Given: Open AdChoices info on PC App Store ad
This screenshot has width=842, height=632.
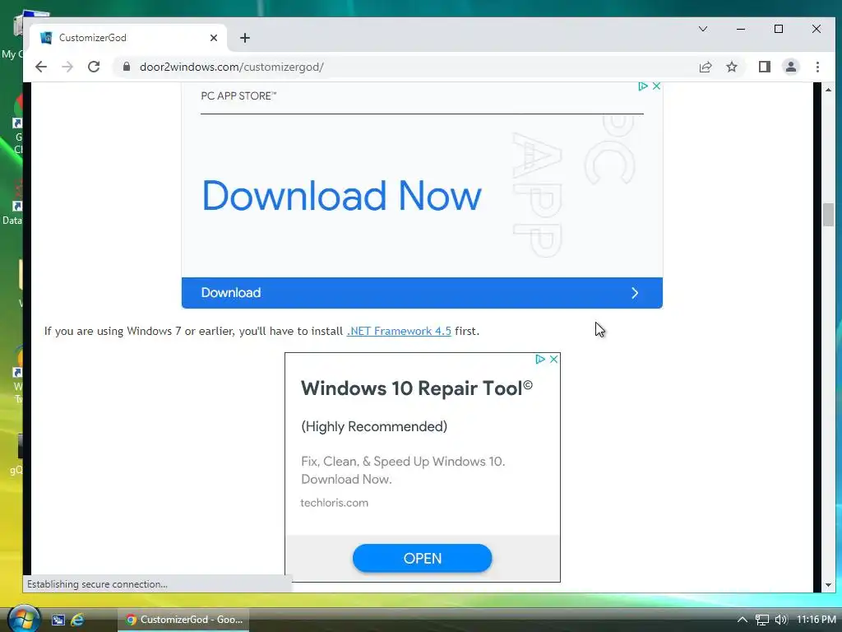Looking at the screenshot, I should 643,86.
